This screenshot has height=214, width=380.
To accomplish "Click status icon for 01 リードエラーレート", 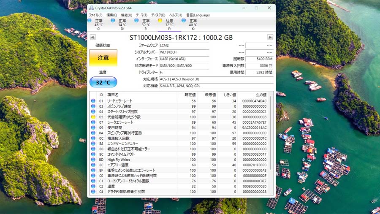I will (93, 101).
